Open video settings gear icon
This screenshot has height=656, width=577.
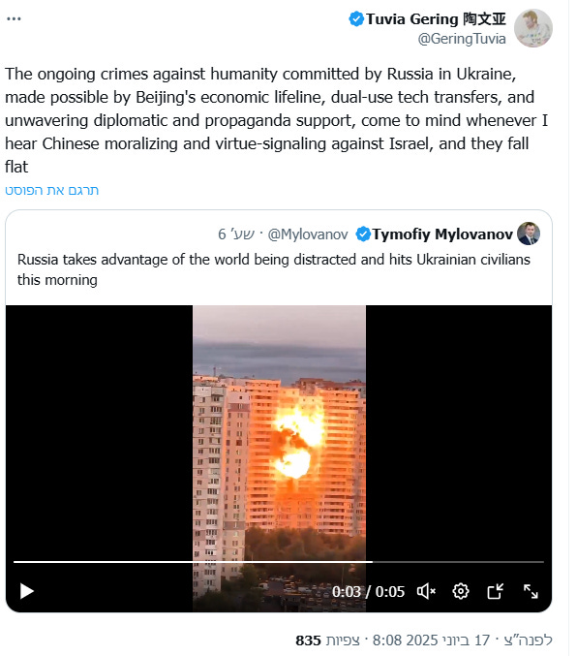pos(461,591)
